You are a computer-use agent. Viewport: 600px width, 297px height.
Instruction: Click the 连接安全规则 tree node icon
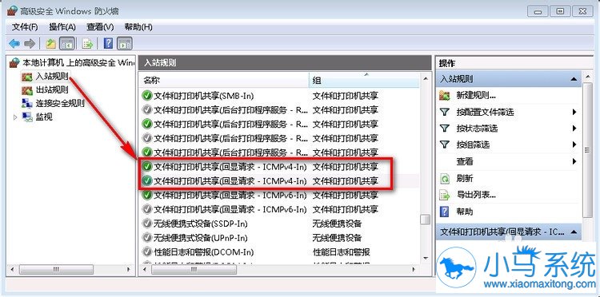point(27,104)
